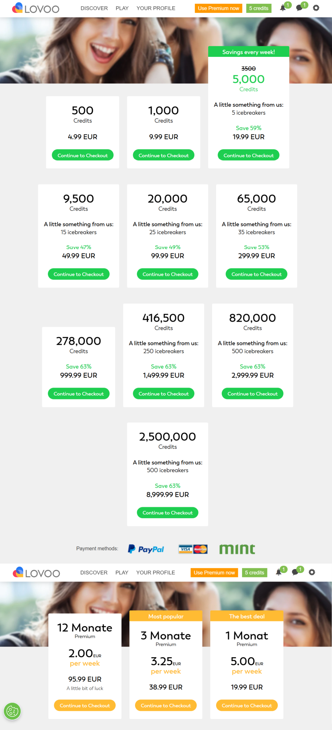The height and width of the screenshot is (730, 332).
Task: Open settings gear in the top header
Action: click(x=316, y=8)
